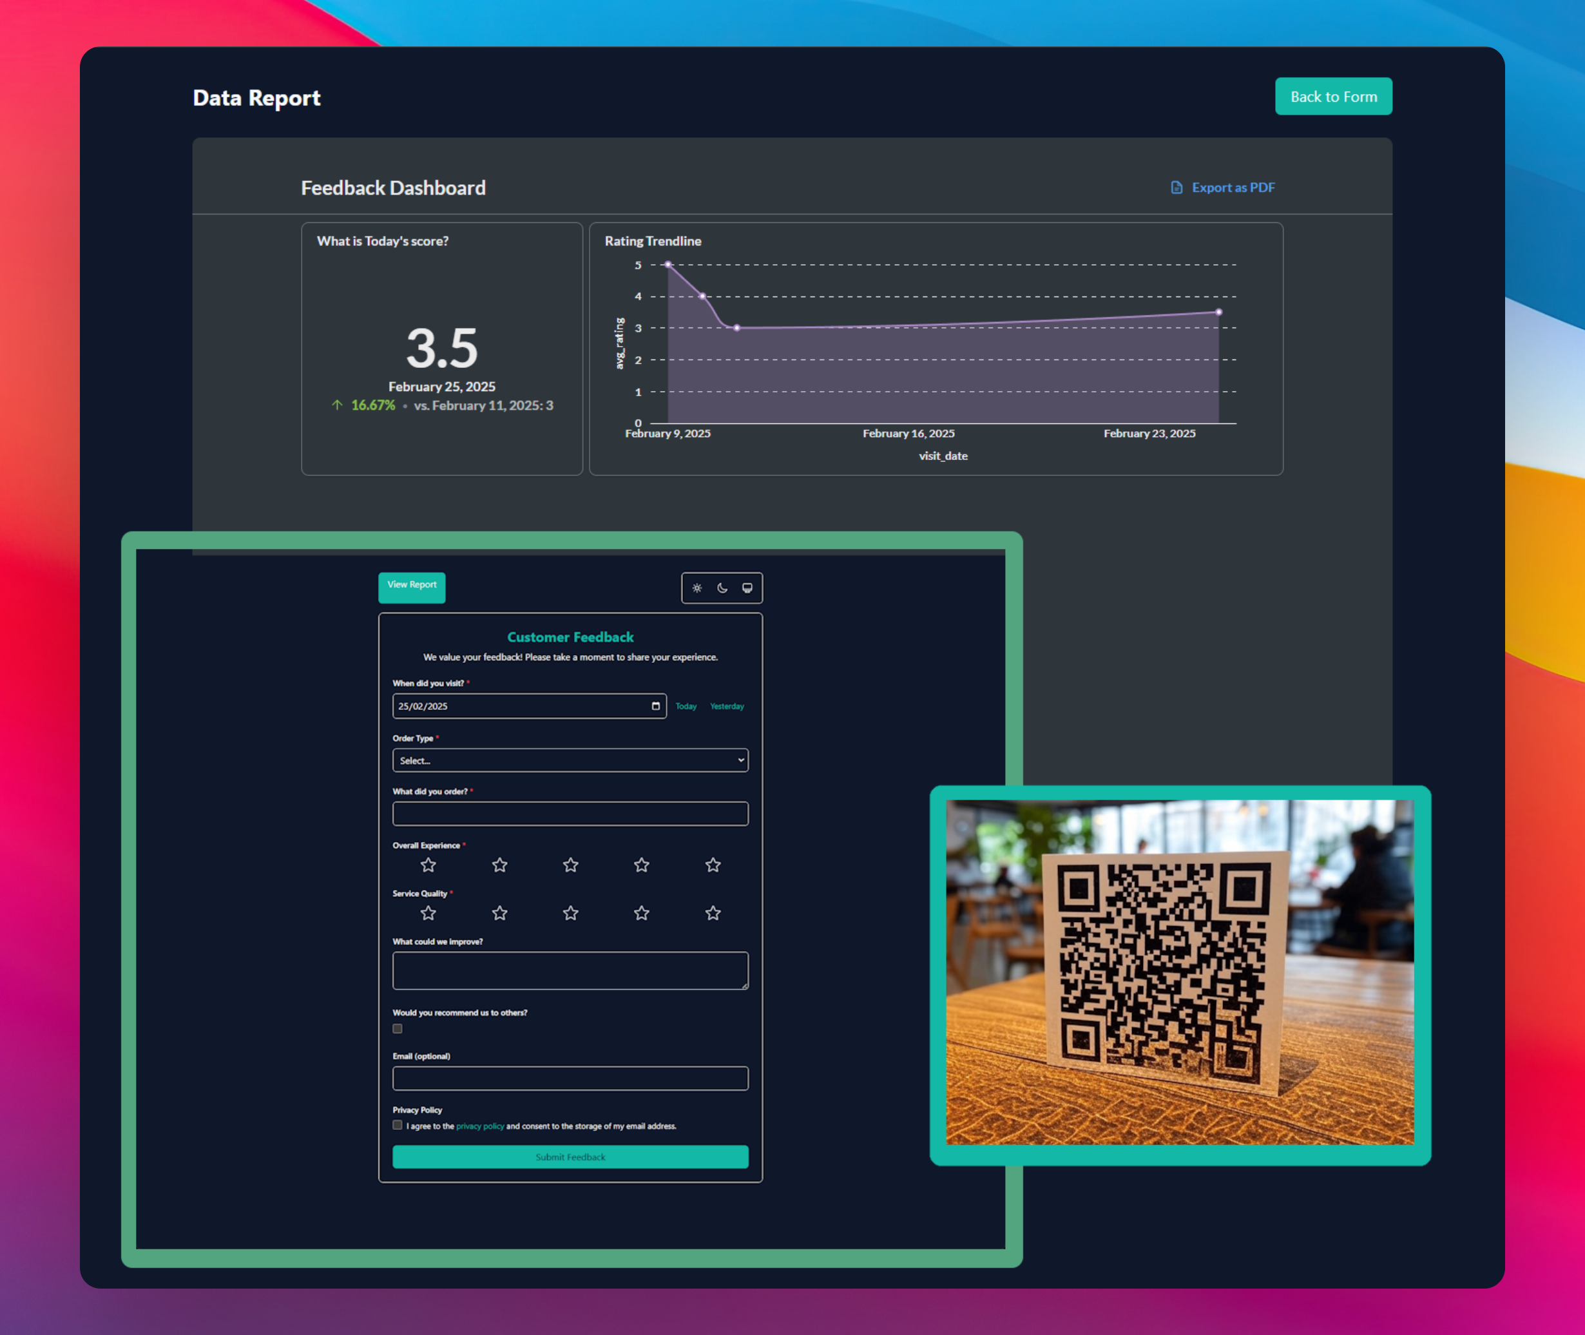This screenshot has width=1585, height=1335.
Task: Select the first star under Overall Experience
Action: point(428,864)
